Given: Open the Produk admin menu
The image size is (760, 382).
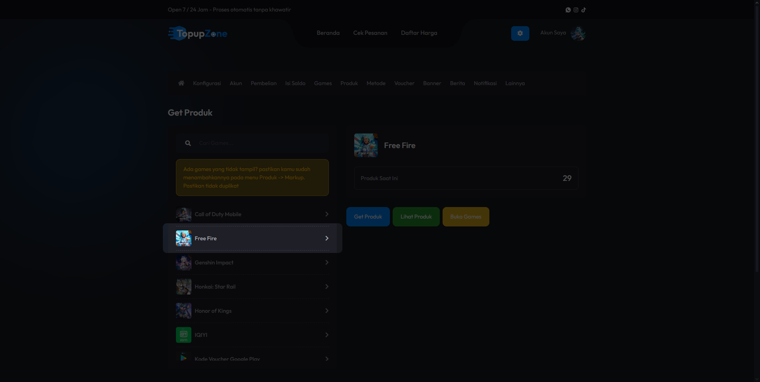Looking at the screenshot, I should pos(349,83).
